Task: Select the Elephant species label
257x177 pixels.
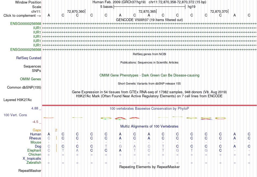Action: [x=34, y=150]
